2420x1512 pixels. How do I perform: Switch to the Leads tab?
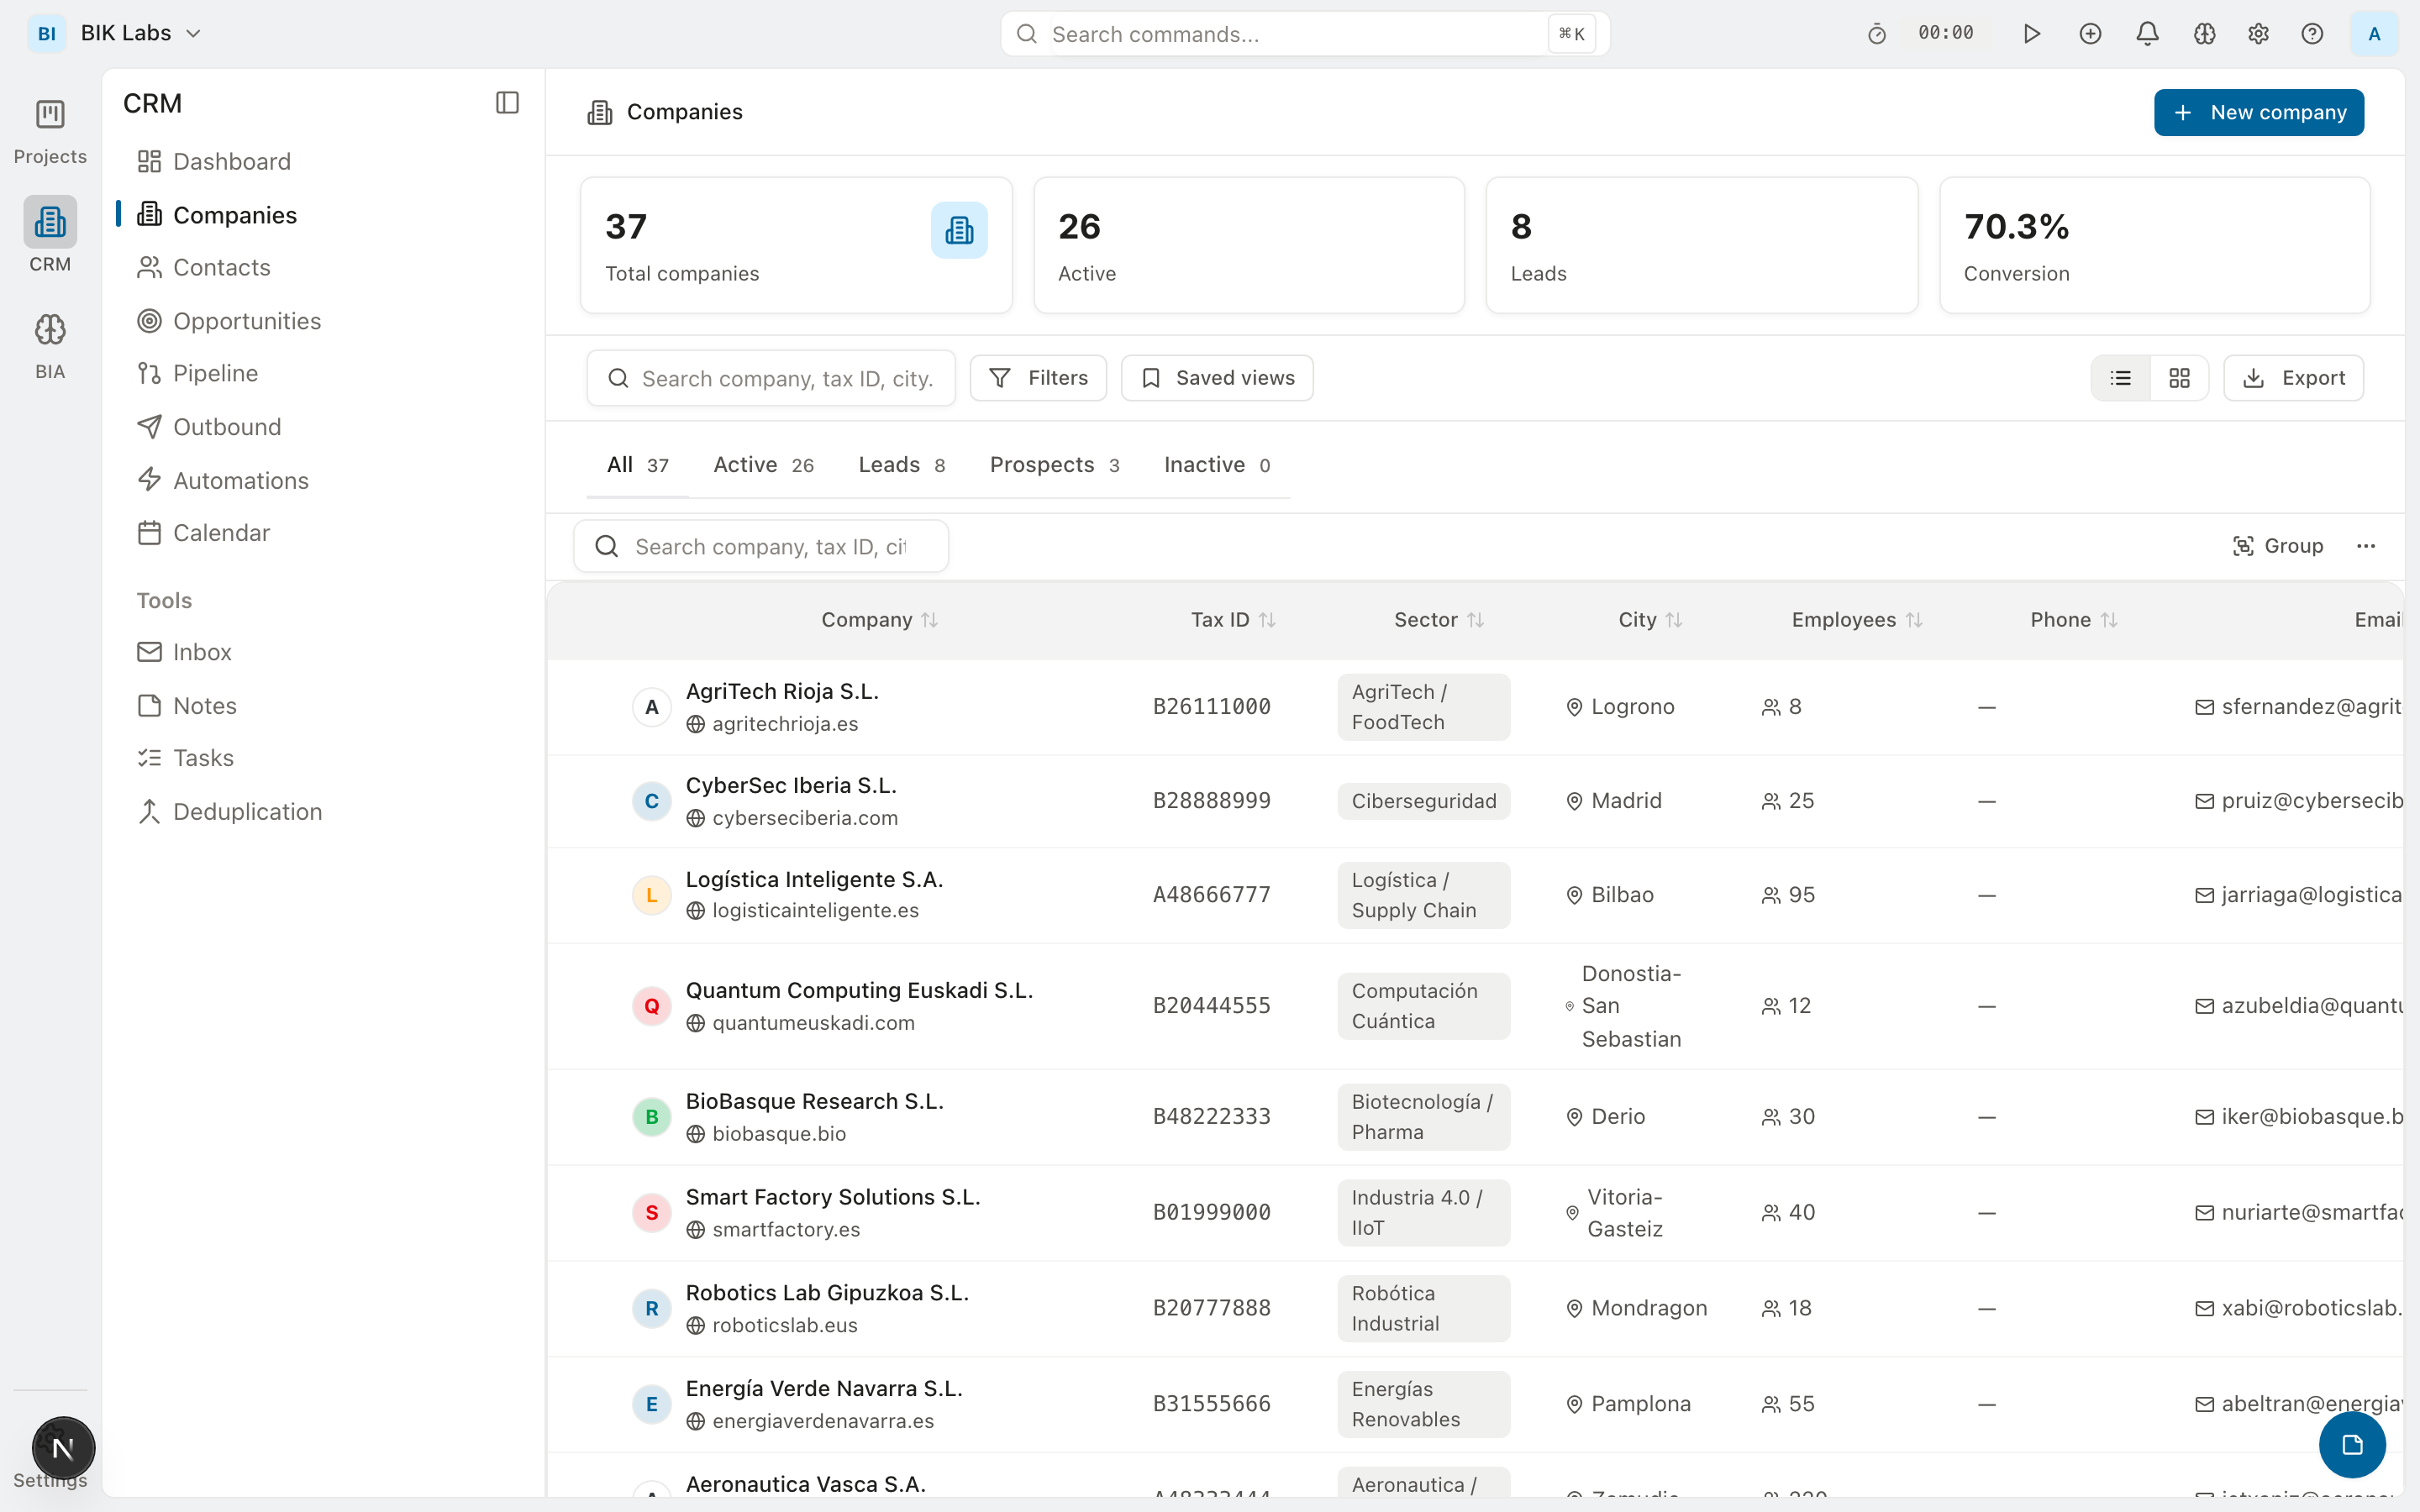tap(888, 464)
